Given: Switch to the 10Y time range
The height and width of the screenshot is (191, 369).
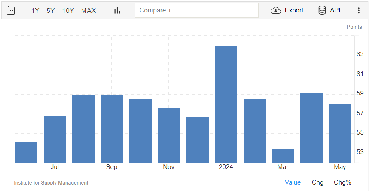Looking at the screenshot, I should click(x=68, y=11).
